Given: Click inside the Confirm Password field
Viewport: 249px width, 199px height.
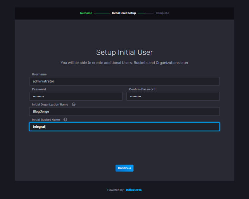Looking at the screenshot, I should [x=173, y=96].
